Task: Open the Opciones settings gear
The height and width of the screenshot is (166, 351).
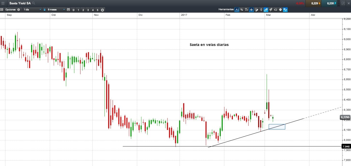Action: 18,10
